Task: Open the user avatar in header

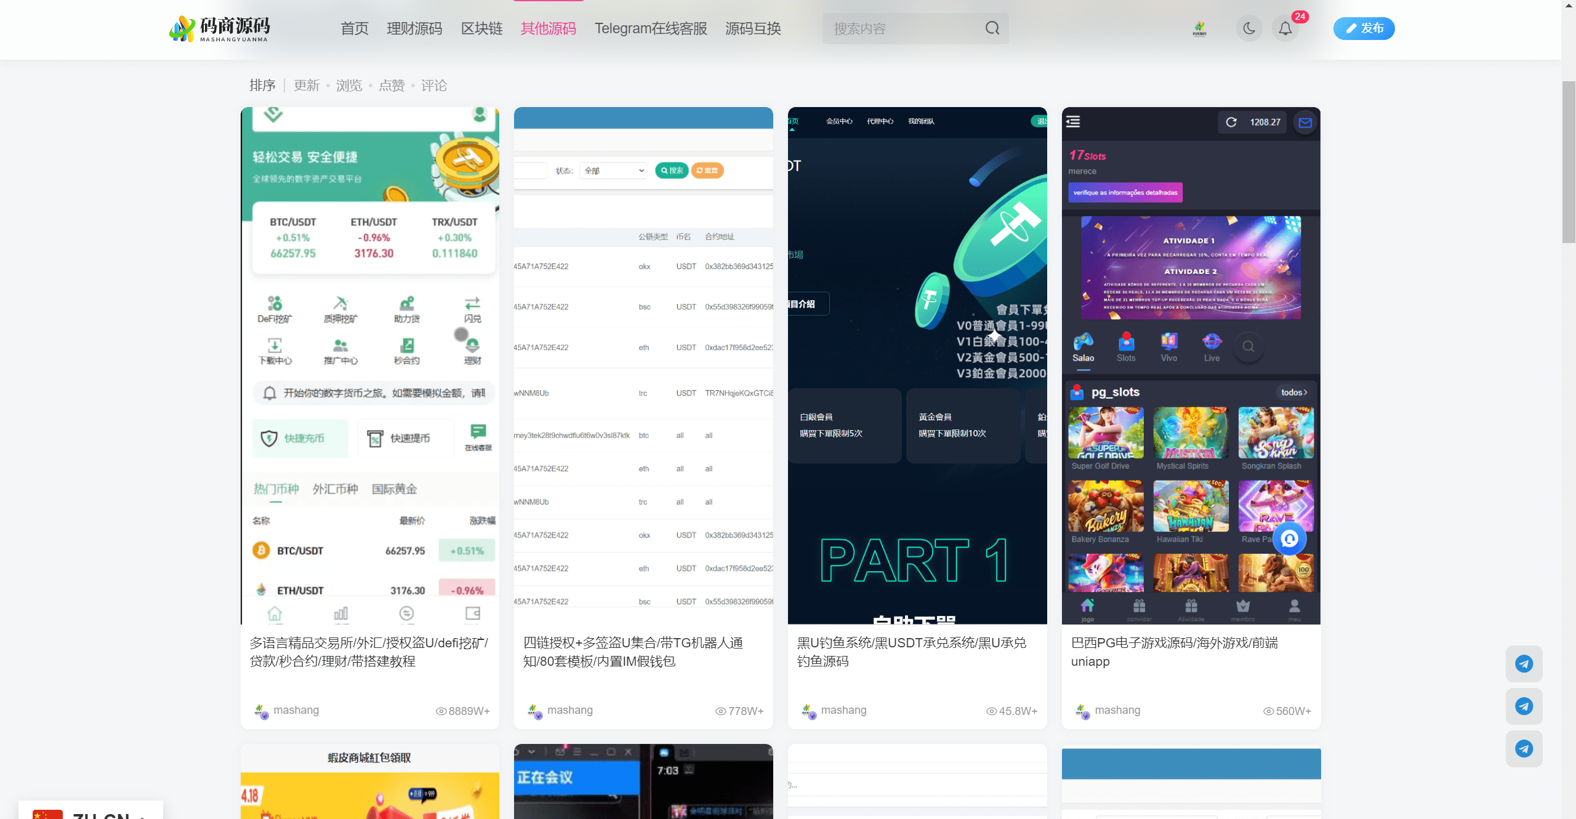Action: (1199, 28)
